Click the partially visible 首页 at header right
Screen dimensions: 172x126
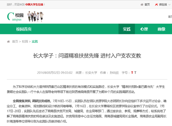[170, 17]
